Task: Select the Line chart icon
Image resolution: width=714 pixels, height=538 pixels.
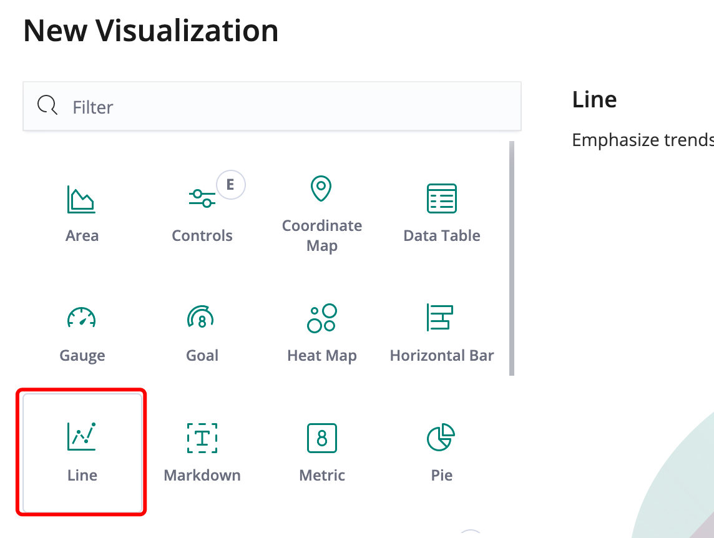Action: point(82,436)
